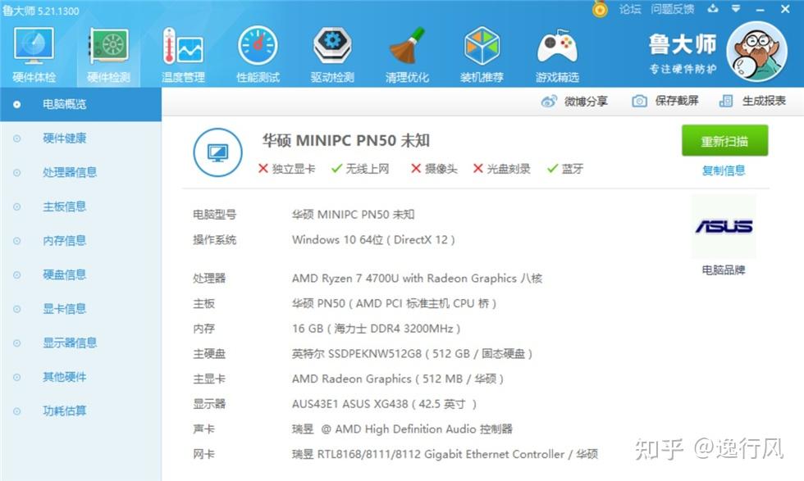Start 清理优化 cleanup optimization
The height and width of the screenshot is (481, 804).
[x=407, y=49]
